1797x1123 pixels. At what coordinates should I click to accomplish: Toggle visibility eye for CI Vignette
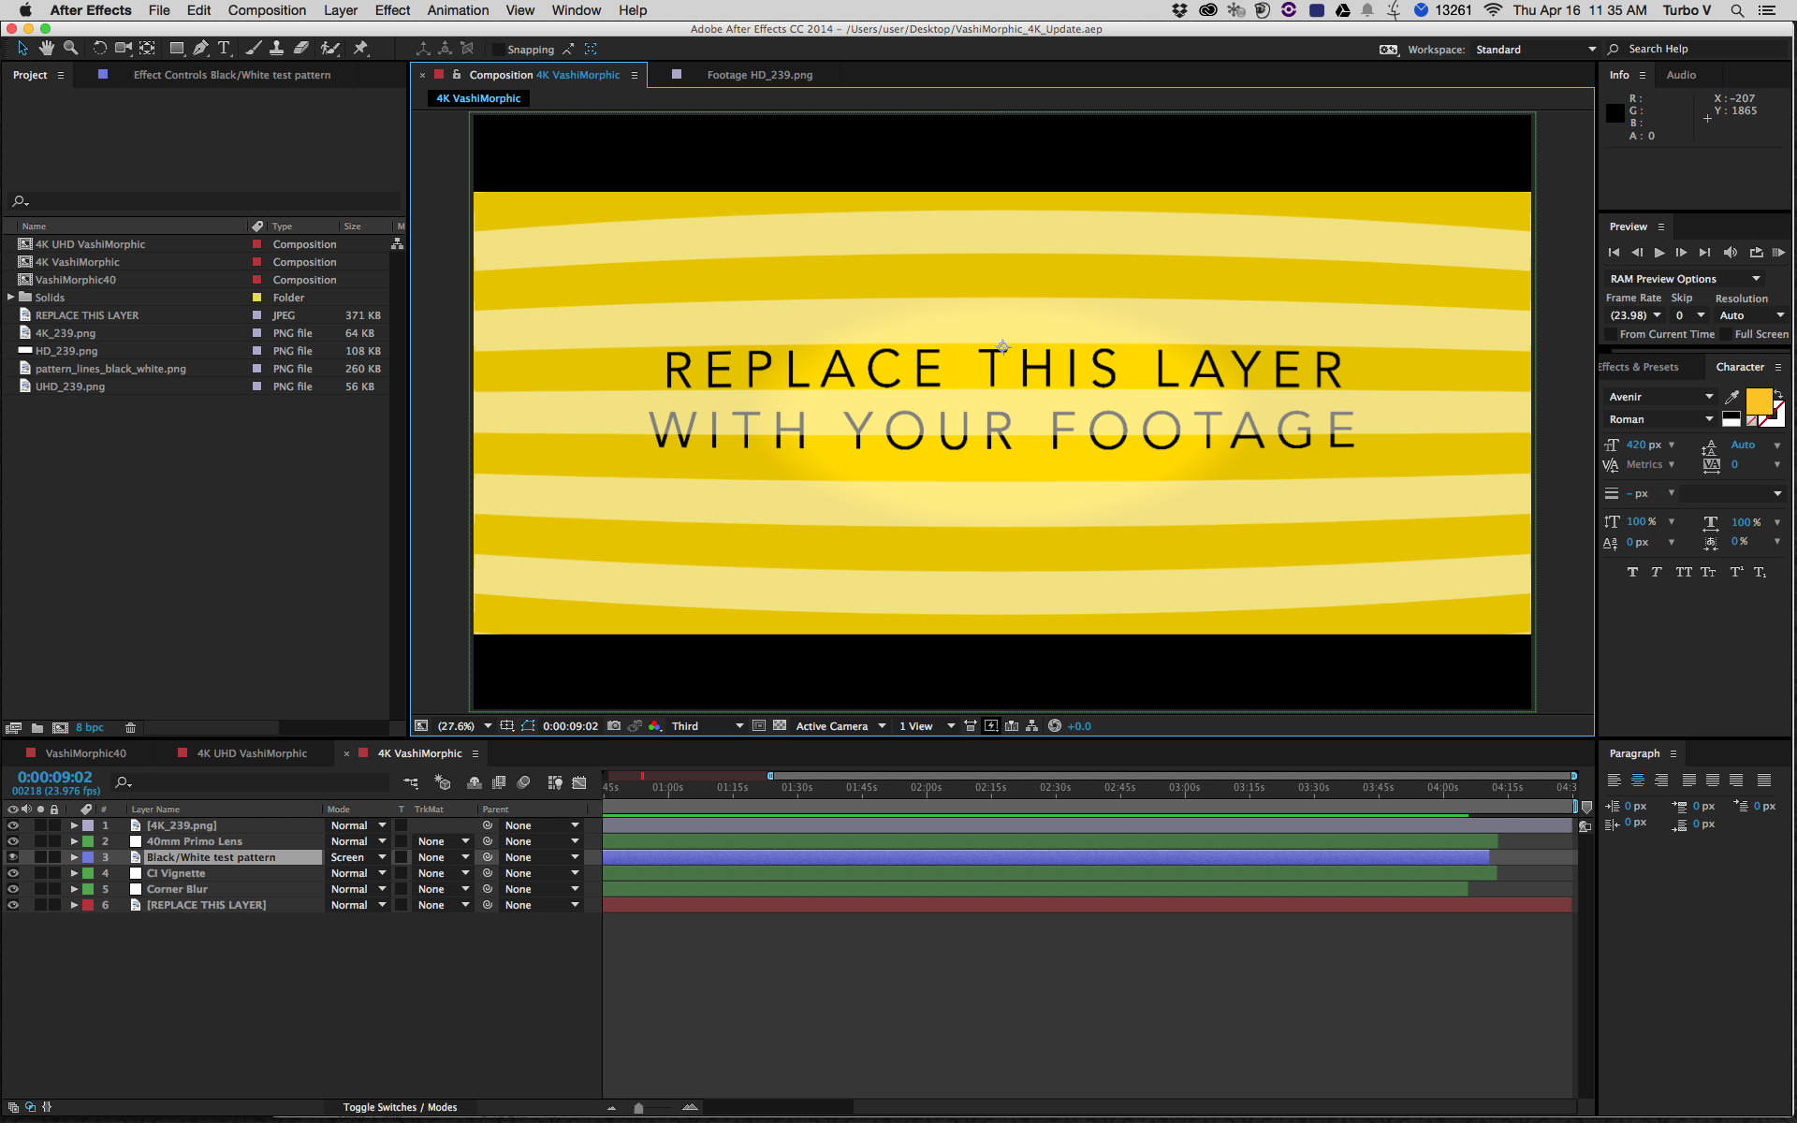(10, 872)
